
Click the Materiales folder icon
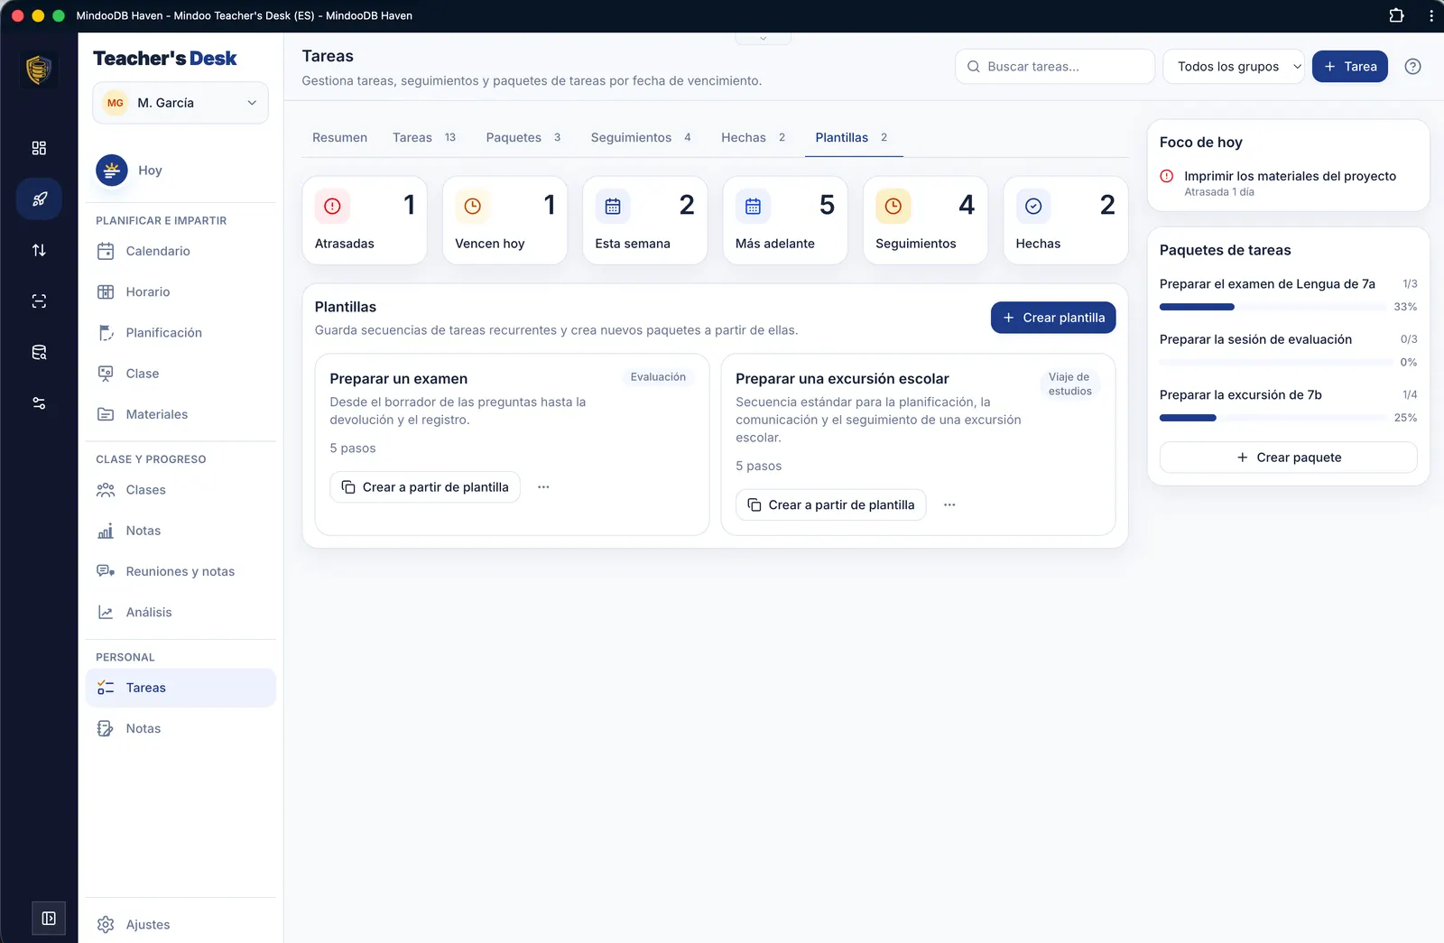pyautogui.click(x=106, y=414)
